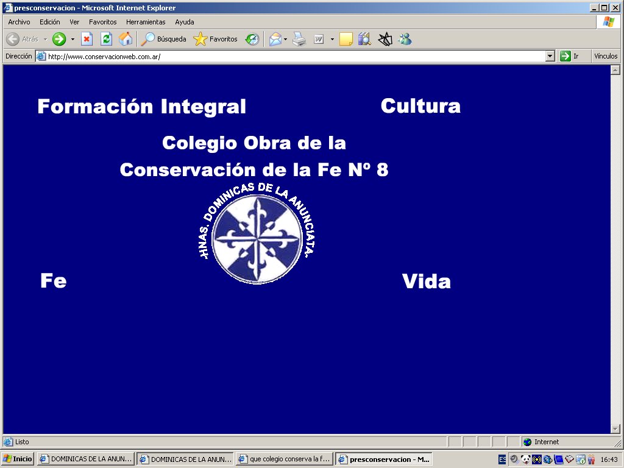Print the page with printer icon
The height and width of the screenshot is (468, 624).
[x=299, y=39]
